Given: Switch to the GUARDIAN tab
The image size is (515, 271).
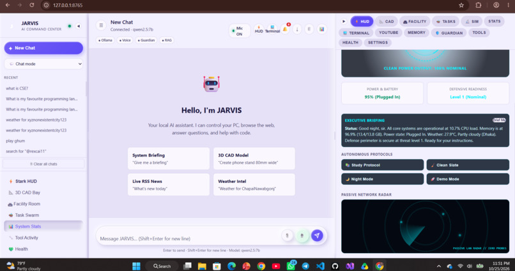Looking at the screenshot, I should pyautogui.click(x=449, y=33).
